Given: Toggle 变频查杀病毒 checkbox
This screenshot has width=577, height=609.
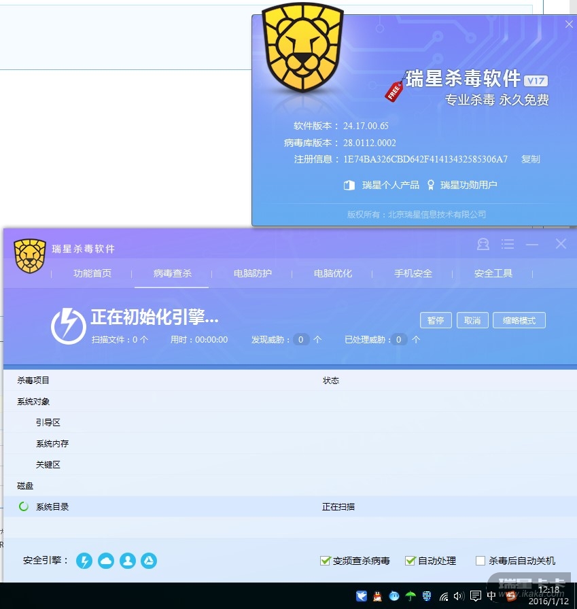Looking at the screenshot, I should pyautogui.click(x=325, y=561).
